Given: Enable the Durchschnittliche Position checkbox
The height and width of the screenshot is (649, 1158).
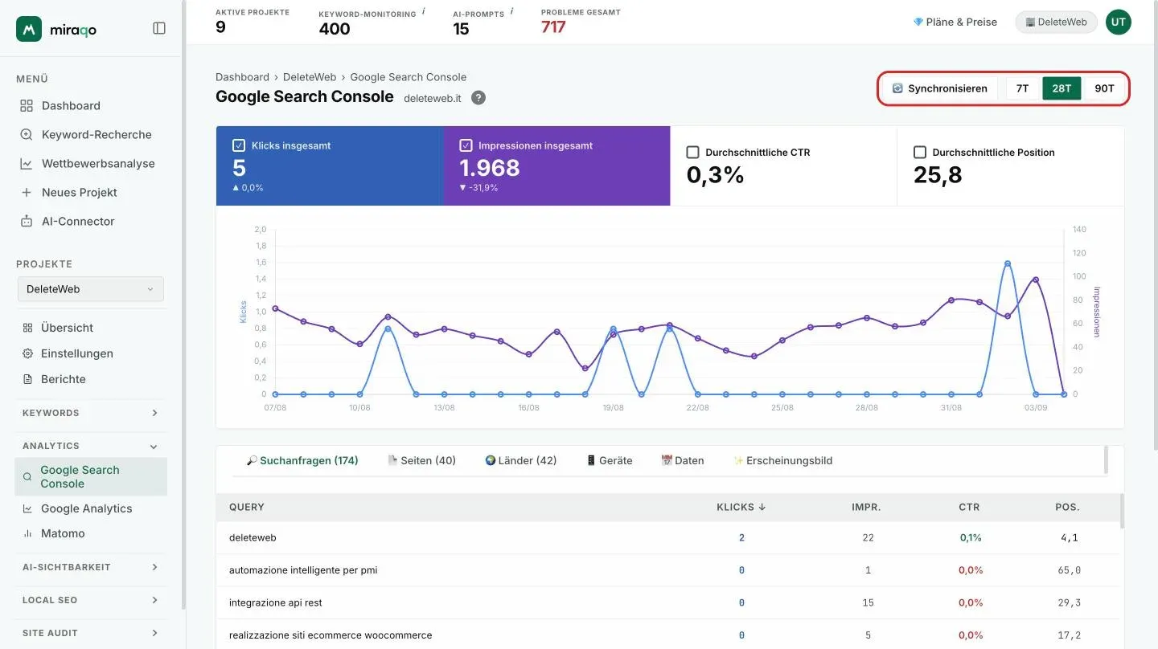Looking at the screenshot, I should pyautogui.click(x=920, y=152).
